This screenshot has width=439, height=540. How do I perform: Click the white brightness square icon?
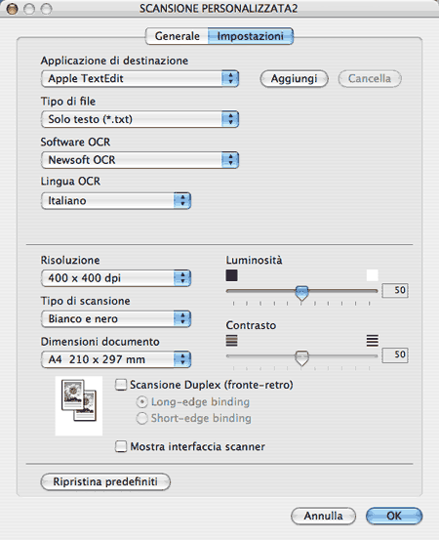(373, 275)
